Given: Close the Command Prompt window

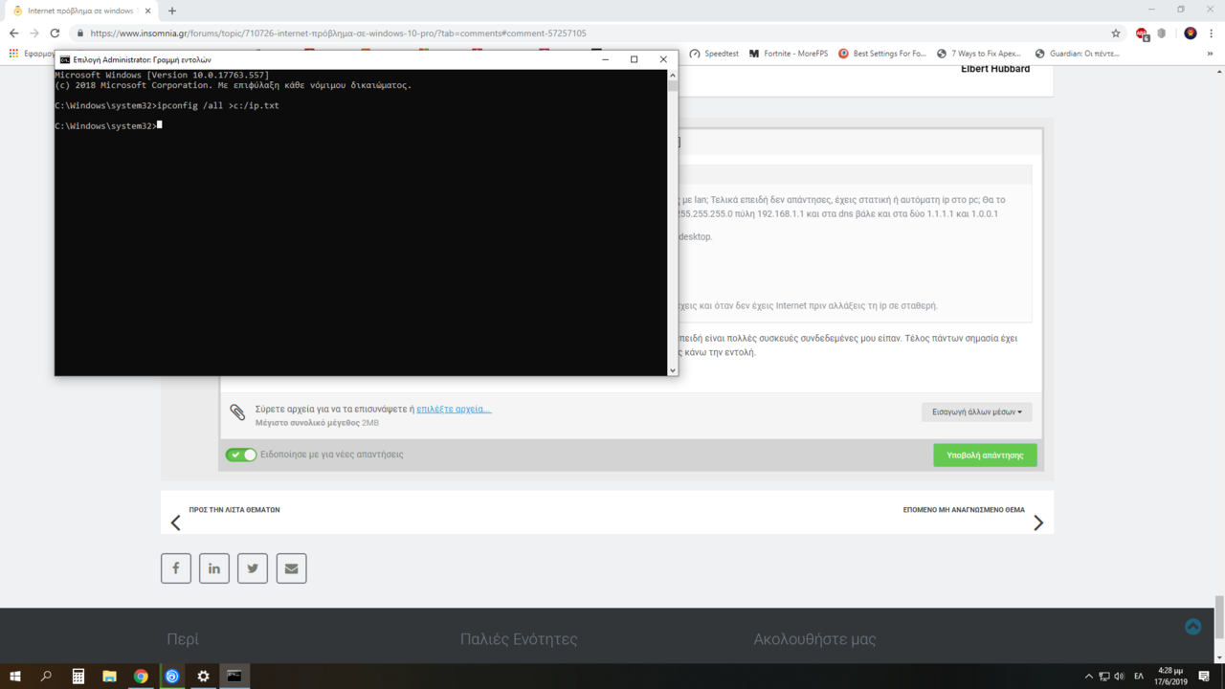Looking at the screenshot, I should point(663,59).
